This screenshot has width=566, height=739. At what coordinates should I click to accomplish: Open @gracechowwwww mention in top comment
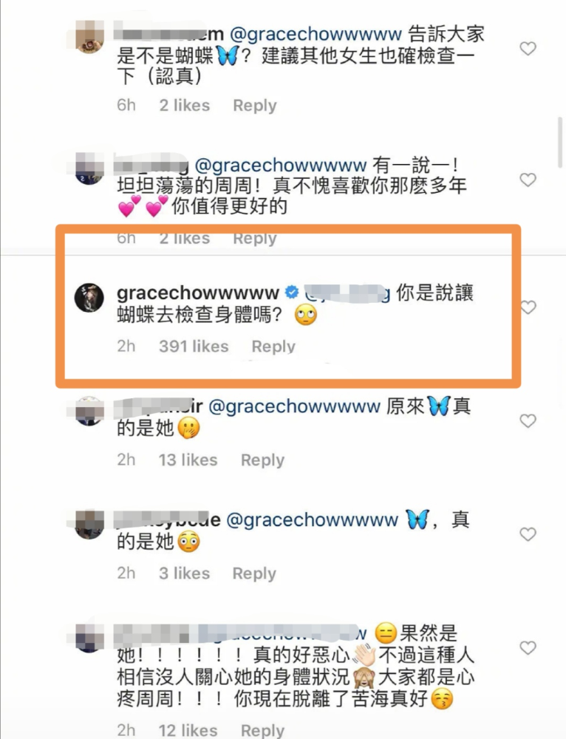click(x=316, y=34)
